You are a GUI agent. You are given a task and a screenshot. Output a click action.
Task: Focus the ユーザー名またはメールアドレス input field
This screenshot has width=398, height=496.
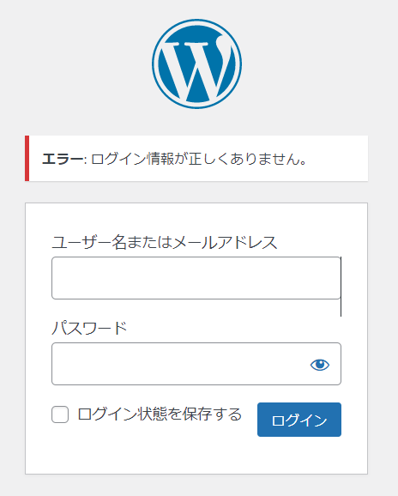coord(196,278)
